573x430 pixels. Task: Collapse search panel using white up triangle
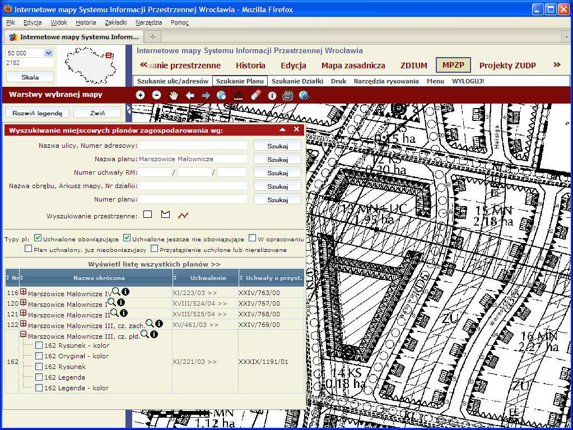tap(282, 129)
